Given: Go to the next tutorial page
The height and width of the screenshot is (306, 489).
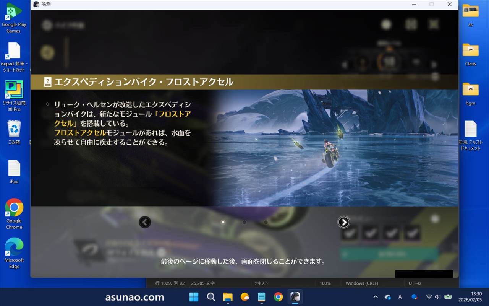Looking at the screenshot, I should 343,222.
